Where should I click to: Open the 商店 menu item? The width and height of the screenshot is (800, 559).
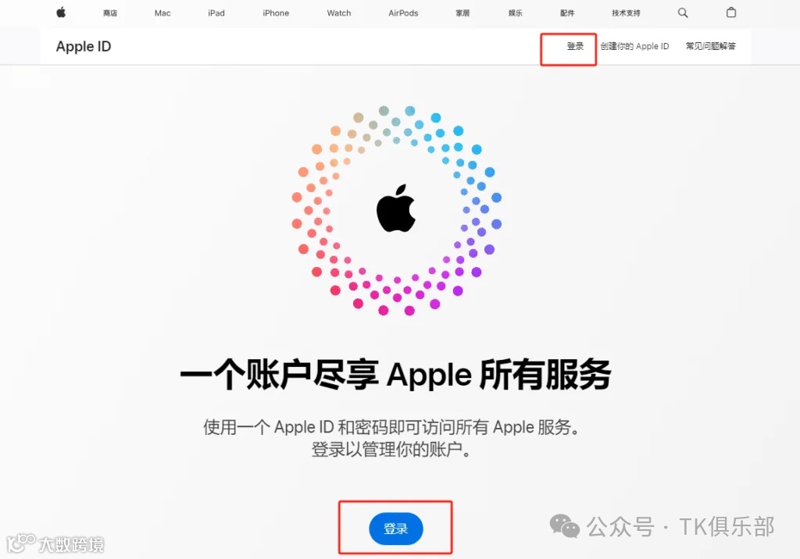click(110, 13)
